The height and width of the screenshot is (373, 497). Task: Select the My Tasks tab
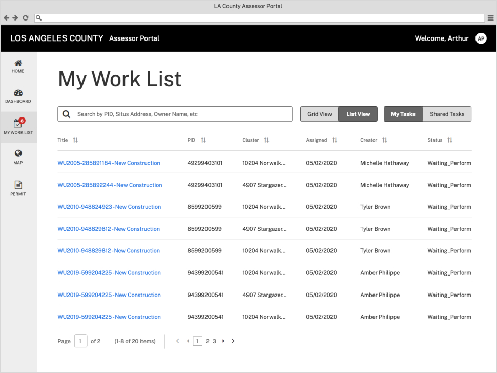pos(403,114)
